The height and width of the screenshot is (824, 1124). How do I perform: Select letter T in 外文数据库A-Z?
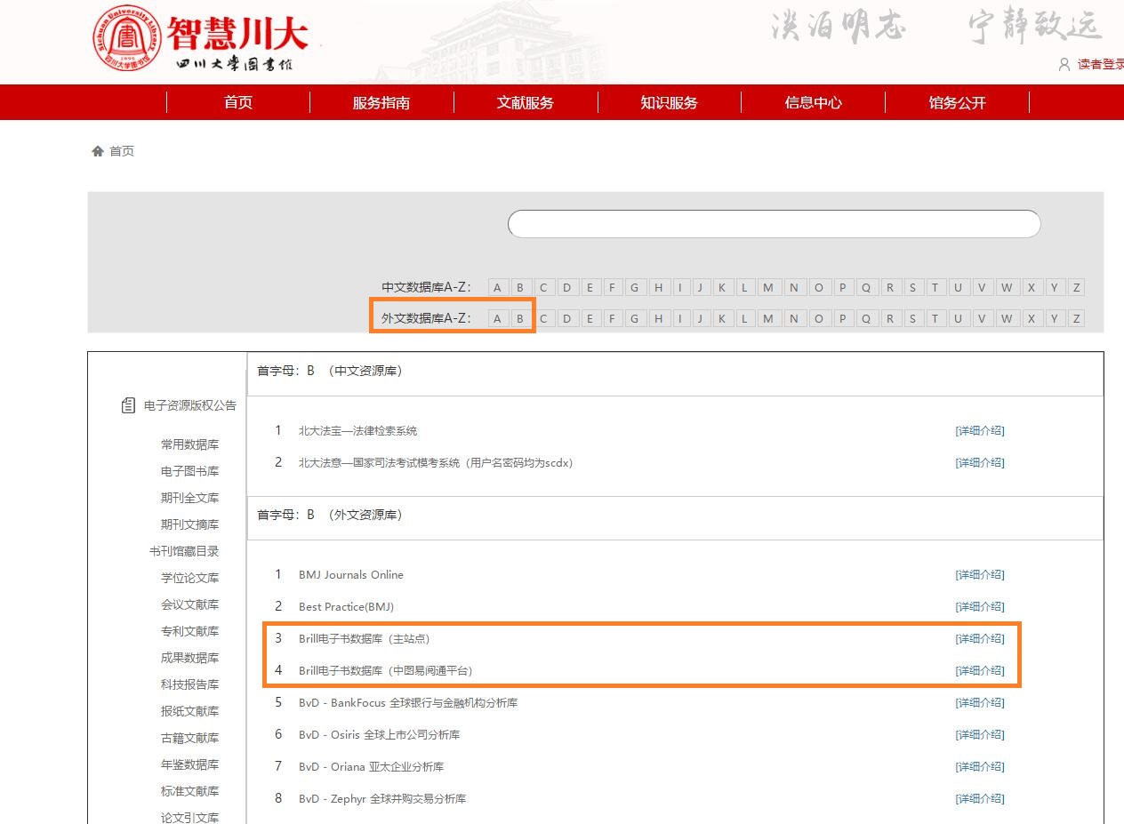click(x=935, y=318)
